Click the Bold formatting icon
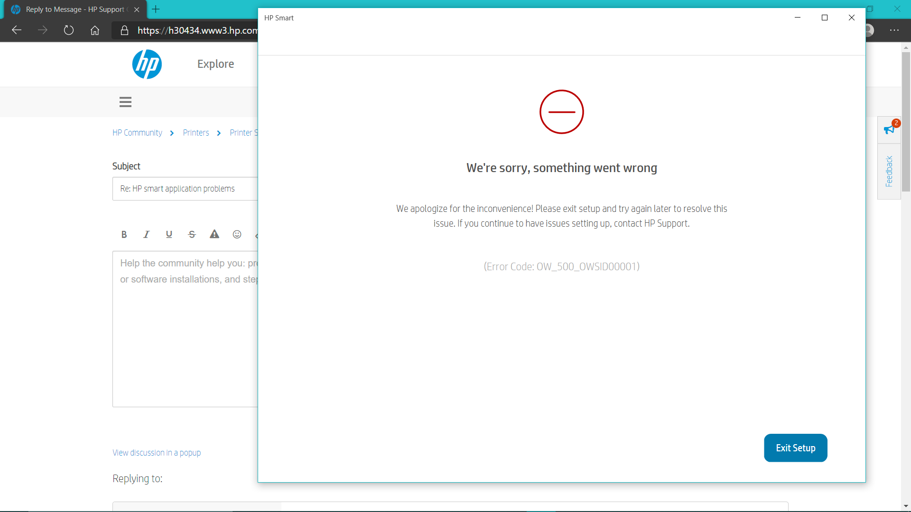Image resolution: width=911 pixels, height=512 pixels. click(124, 234)
